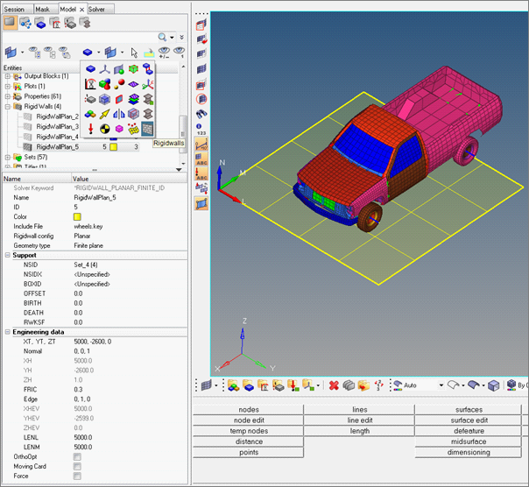Collapse the Rigid Walls tree folder
529x487 pixels.
point(7,107)
